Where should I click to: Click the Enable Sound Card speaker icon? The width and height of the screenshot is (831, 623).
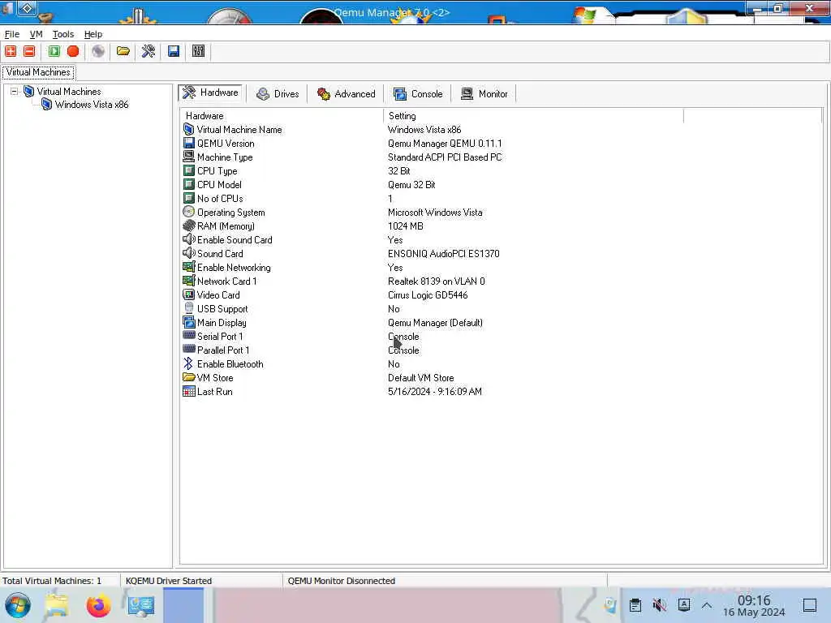188,239
